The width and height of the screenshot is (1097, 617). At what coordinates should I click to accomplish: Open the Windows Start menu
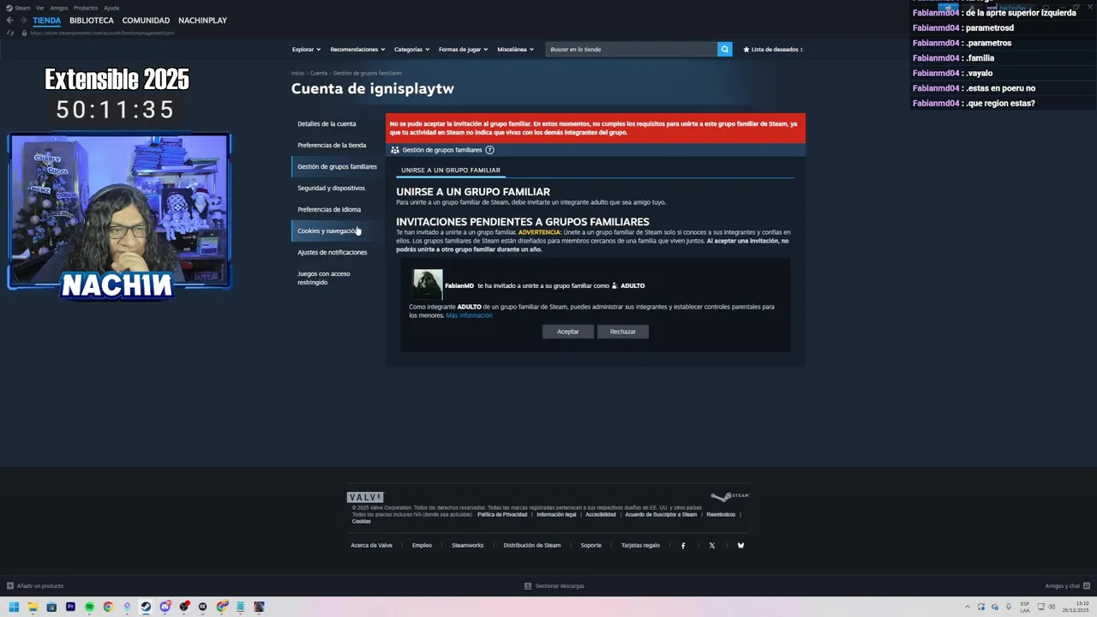tap(14, 607)
